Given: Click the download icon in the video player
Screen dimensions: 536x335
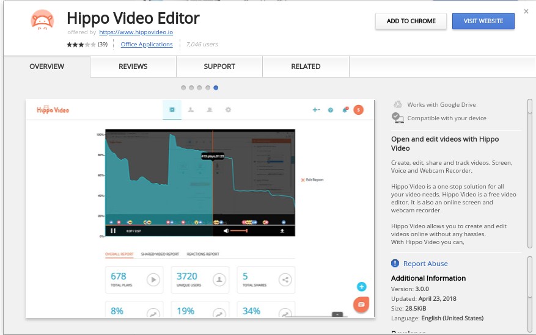Looking at the screenshot, I should [x=282, y=231].
